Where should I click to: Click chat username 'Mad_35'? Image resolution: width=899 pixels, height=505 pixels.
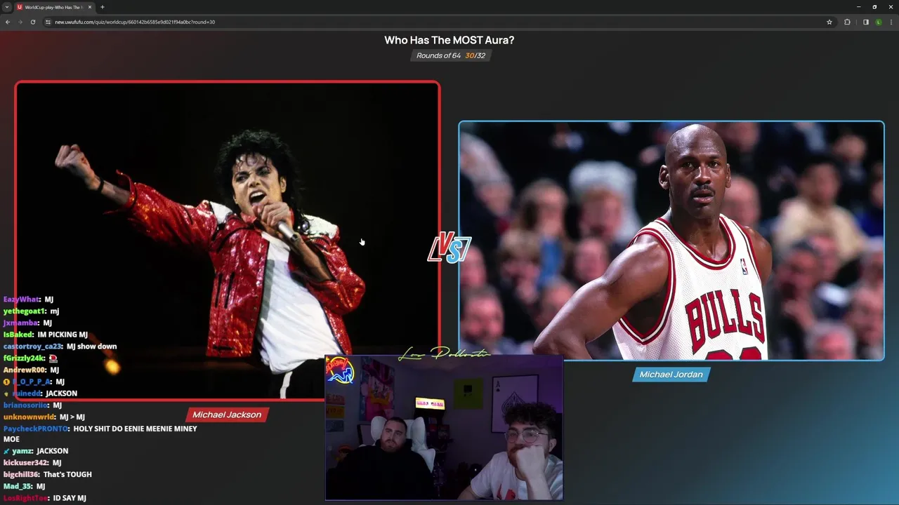coord(18,486)
